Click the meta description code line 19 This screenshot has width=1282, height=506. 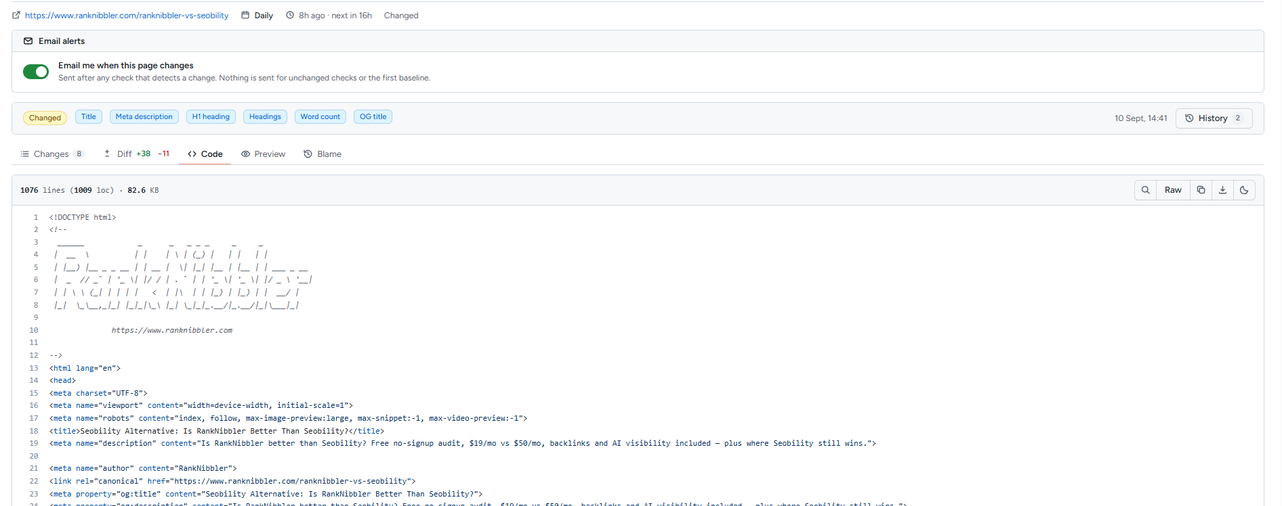(x=463, y=444)
